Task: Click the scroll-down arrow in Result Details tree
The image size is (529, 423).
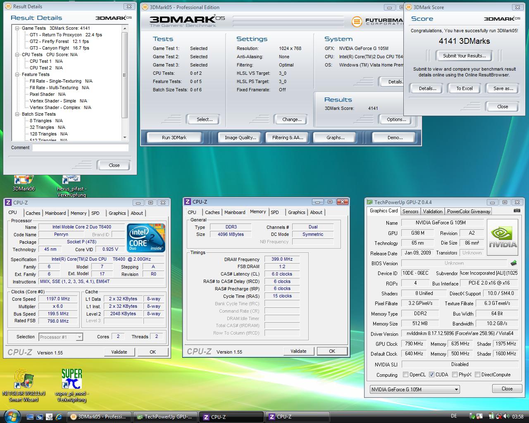Action: click(x=125, y=138)
